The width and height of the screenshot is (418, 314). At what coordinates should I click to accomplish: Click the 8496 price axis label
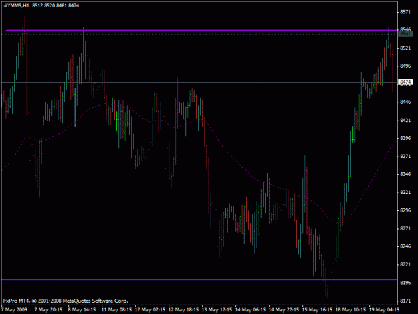point(405,66)
